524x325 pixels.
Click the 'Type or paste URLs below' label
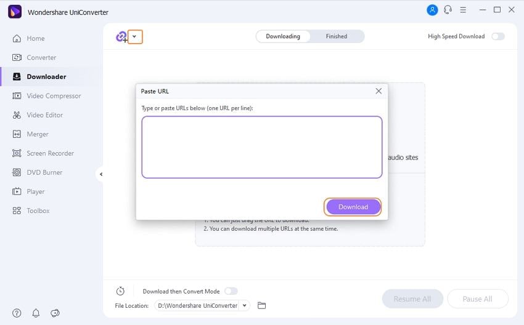coord(197,108)
